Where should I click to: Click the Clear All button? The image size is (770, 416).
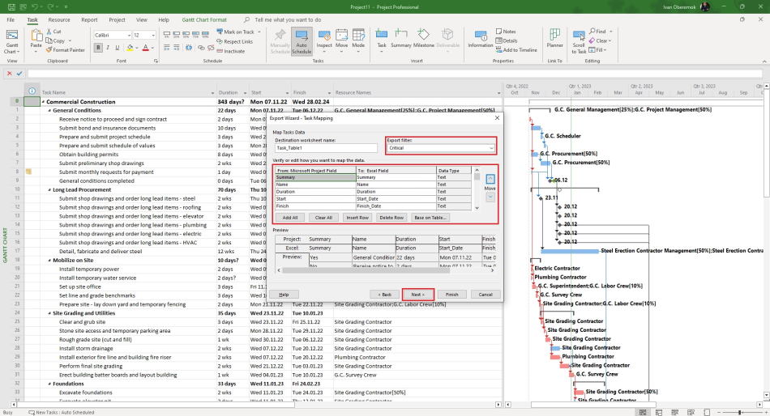323,218
